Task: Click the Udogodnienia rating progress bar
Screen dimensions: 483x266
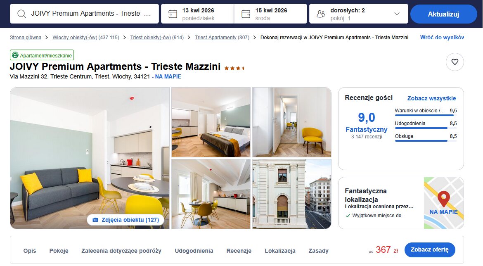Action: pos(426,128)
